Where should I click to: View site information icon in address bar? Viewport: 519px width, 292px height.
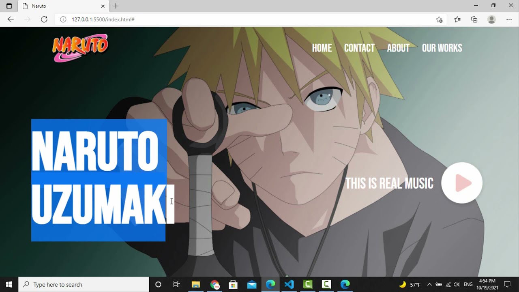tap(63, 19)
